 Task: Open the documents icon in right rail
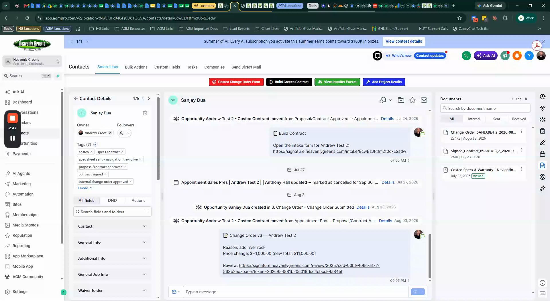[543, 165]
